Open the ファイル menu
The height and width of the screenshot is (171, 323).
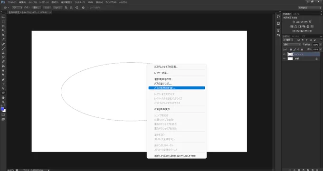[x=12, y=2]
